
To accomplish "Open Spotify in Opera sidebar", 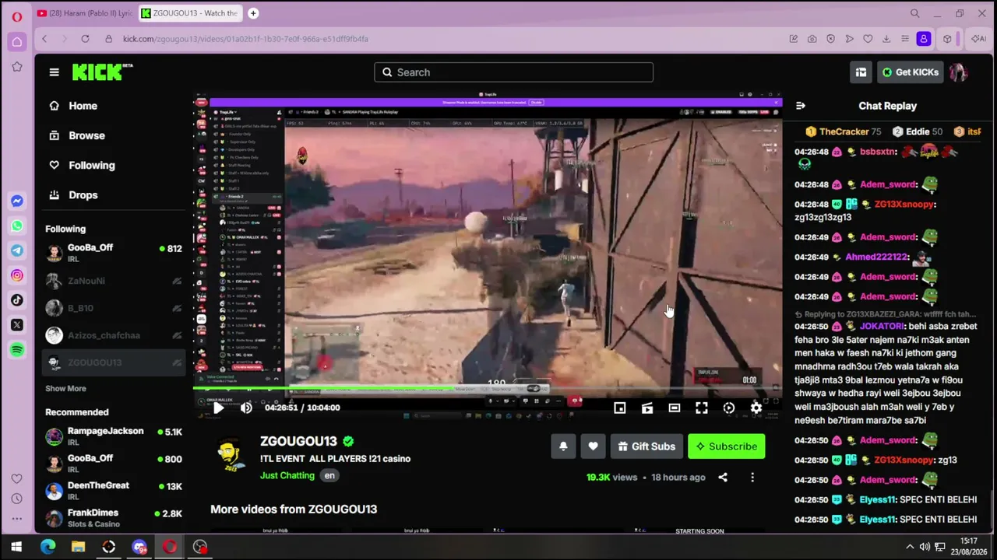I will coord(16,350).
